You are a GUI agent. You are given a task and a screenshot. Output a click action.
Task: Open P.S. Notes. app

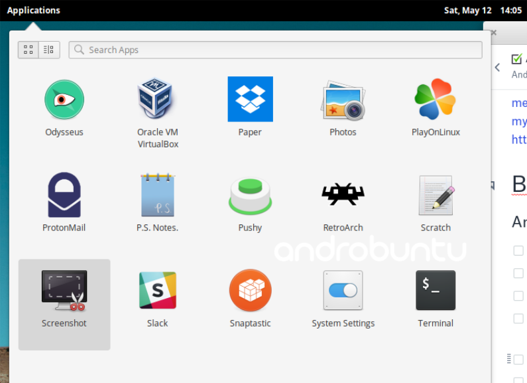pyautogui.click(x=158, y=195)
